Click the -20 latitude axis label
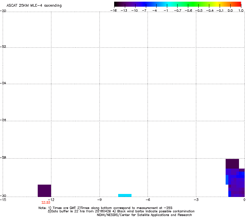This screenshot has height=217, width=247. click(3, 11)
